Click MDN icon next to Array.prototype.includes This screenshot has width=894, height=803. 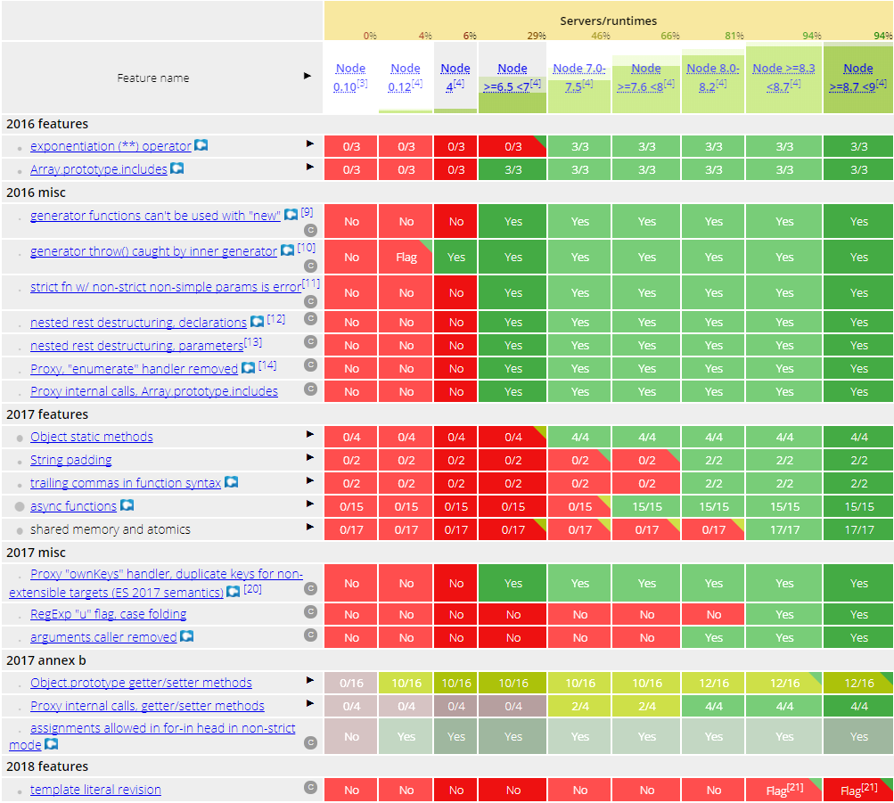177,168
